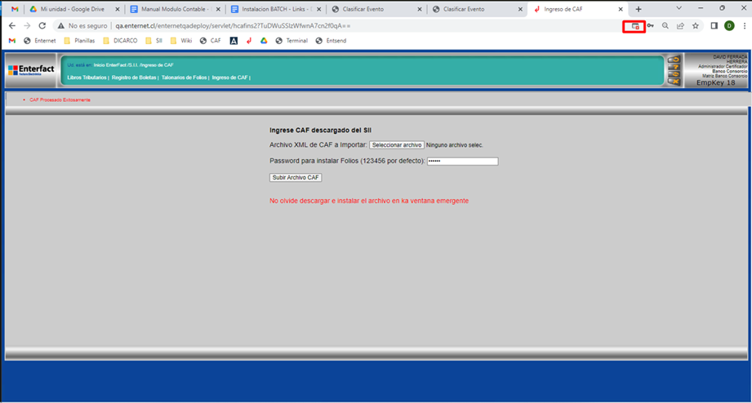Viewport: 752px width, 403px height.
Task: Click the Seleccionar archivo button
Action: (x=396, y=145)
